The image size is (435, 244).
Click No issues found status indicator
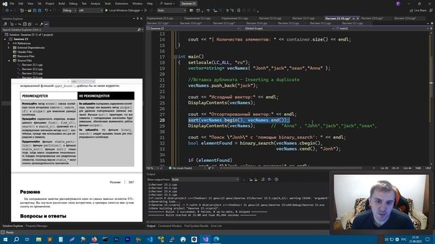180,168
